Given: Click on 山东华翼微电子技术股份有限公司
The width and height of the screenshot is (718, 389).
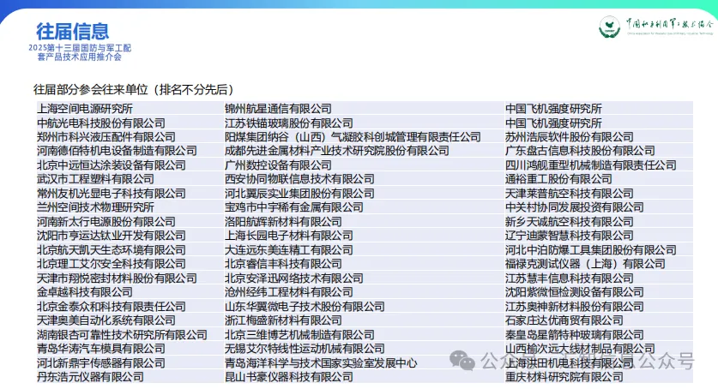Looking at the screenshot, I should click(x=305, y=306).
